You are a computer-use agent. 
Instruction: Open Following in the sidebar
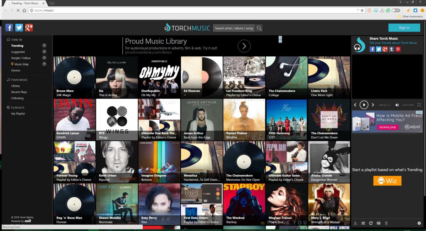tap(17, 98)
